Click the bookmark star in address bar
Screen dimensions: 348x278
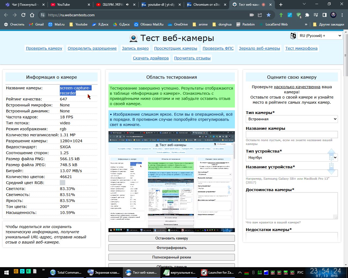coord(269,15)
